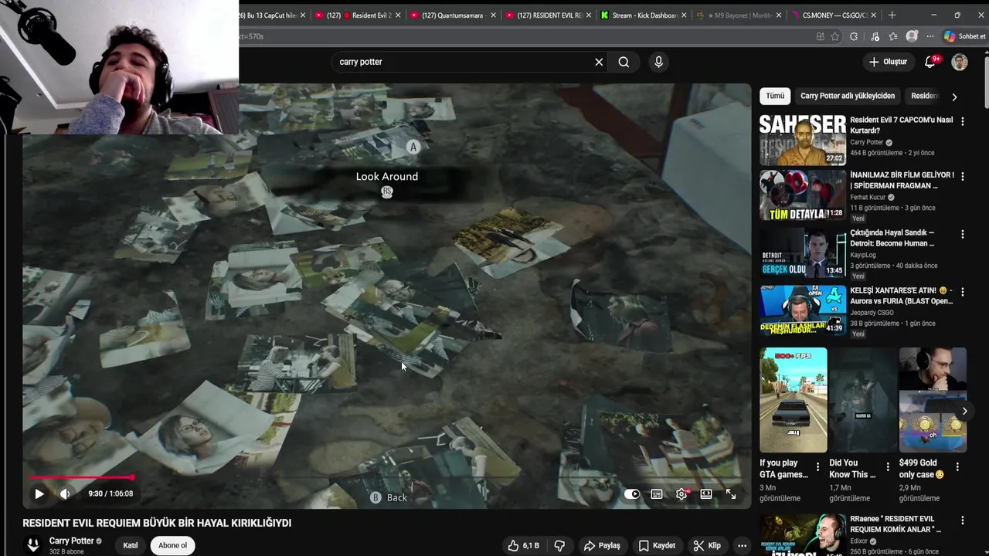Close the CS.MONEY browser tab
This screenshot has height=556, width=989.
coord(874,15)
